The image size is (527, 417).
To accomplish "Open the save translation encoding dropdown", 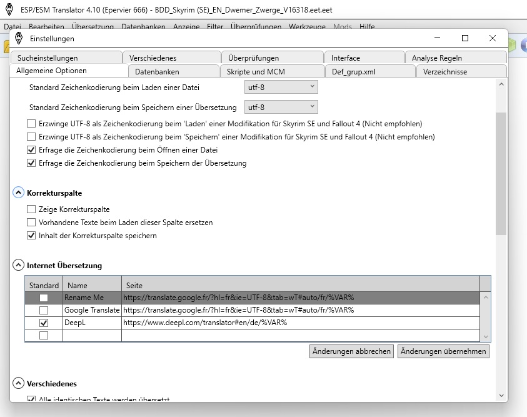I will tap(281, 107).
